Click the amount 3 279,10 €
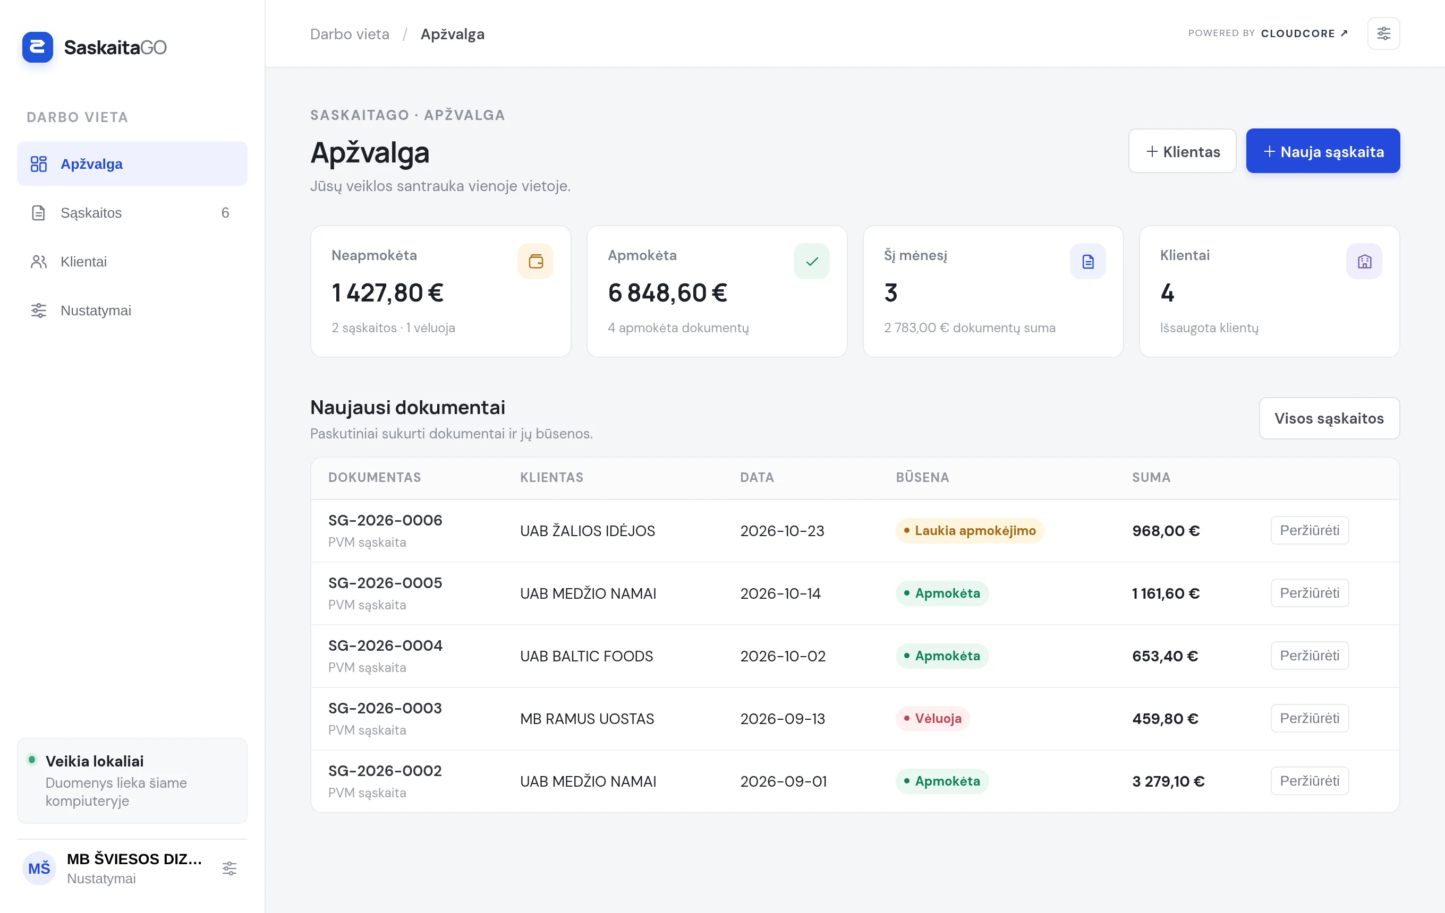 click(x=1168, y=781)
